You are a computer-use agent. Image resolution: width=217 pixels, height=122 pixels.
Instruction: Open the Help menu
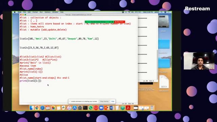(x=62, y=12)
